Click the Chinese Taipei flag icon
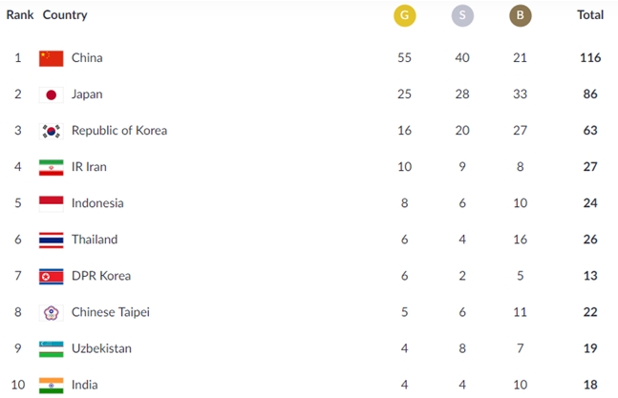This screenshot has height=398, width=618. (x=51, y=312)
